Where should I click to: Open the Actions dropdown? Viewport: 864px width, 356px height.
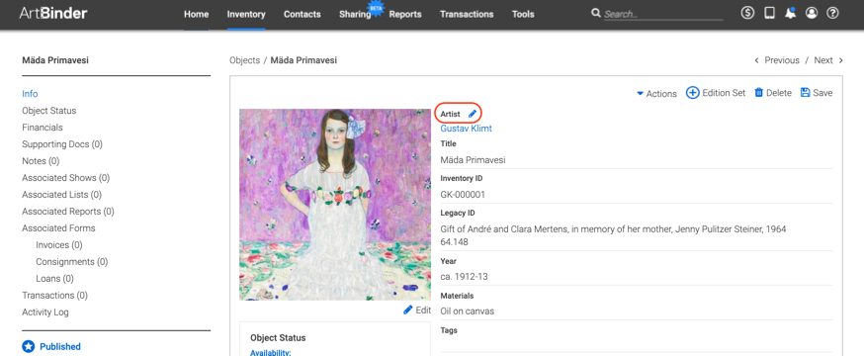656,94
